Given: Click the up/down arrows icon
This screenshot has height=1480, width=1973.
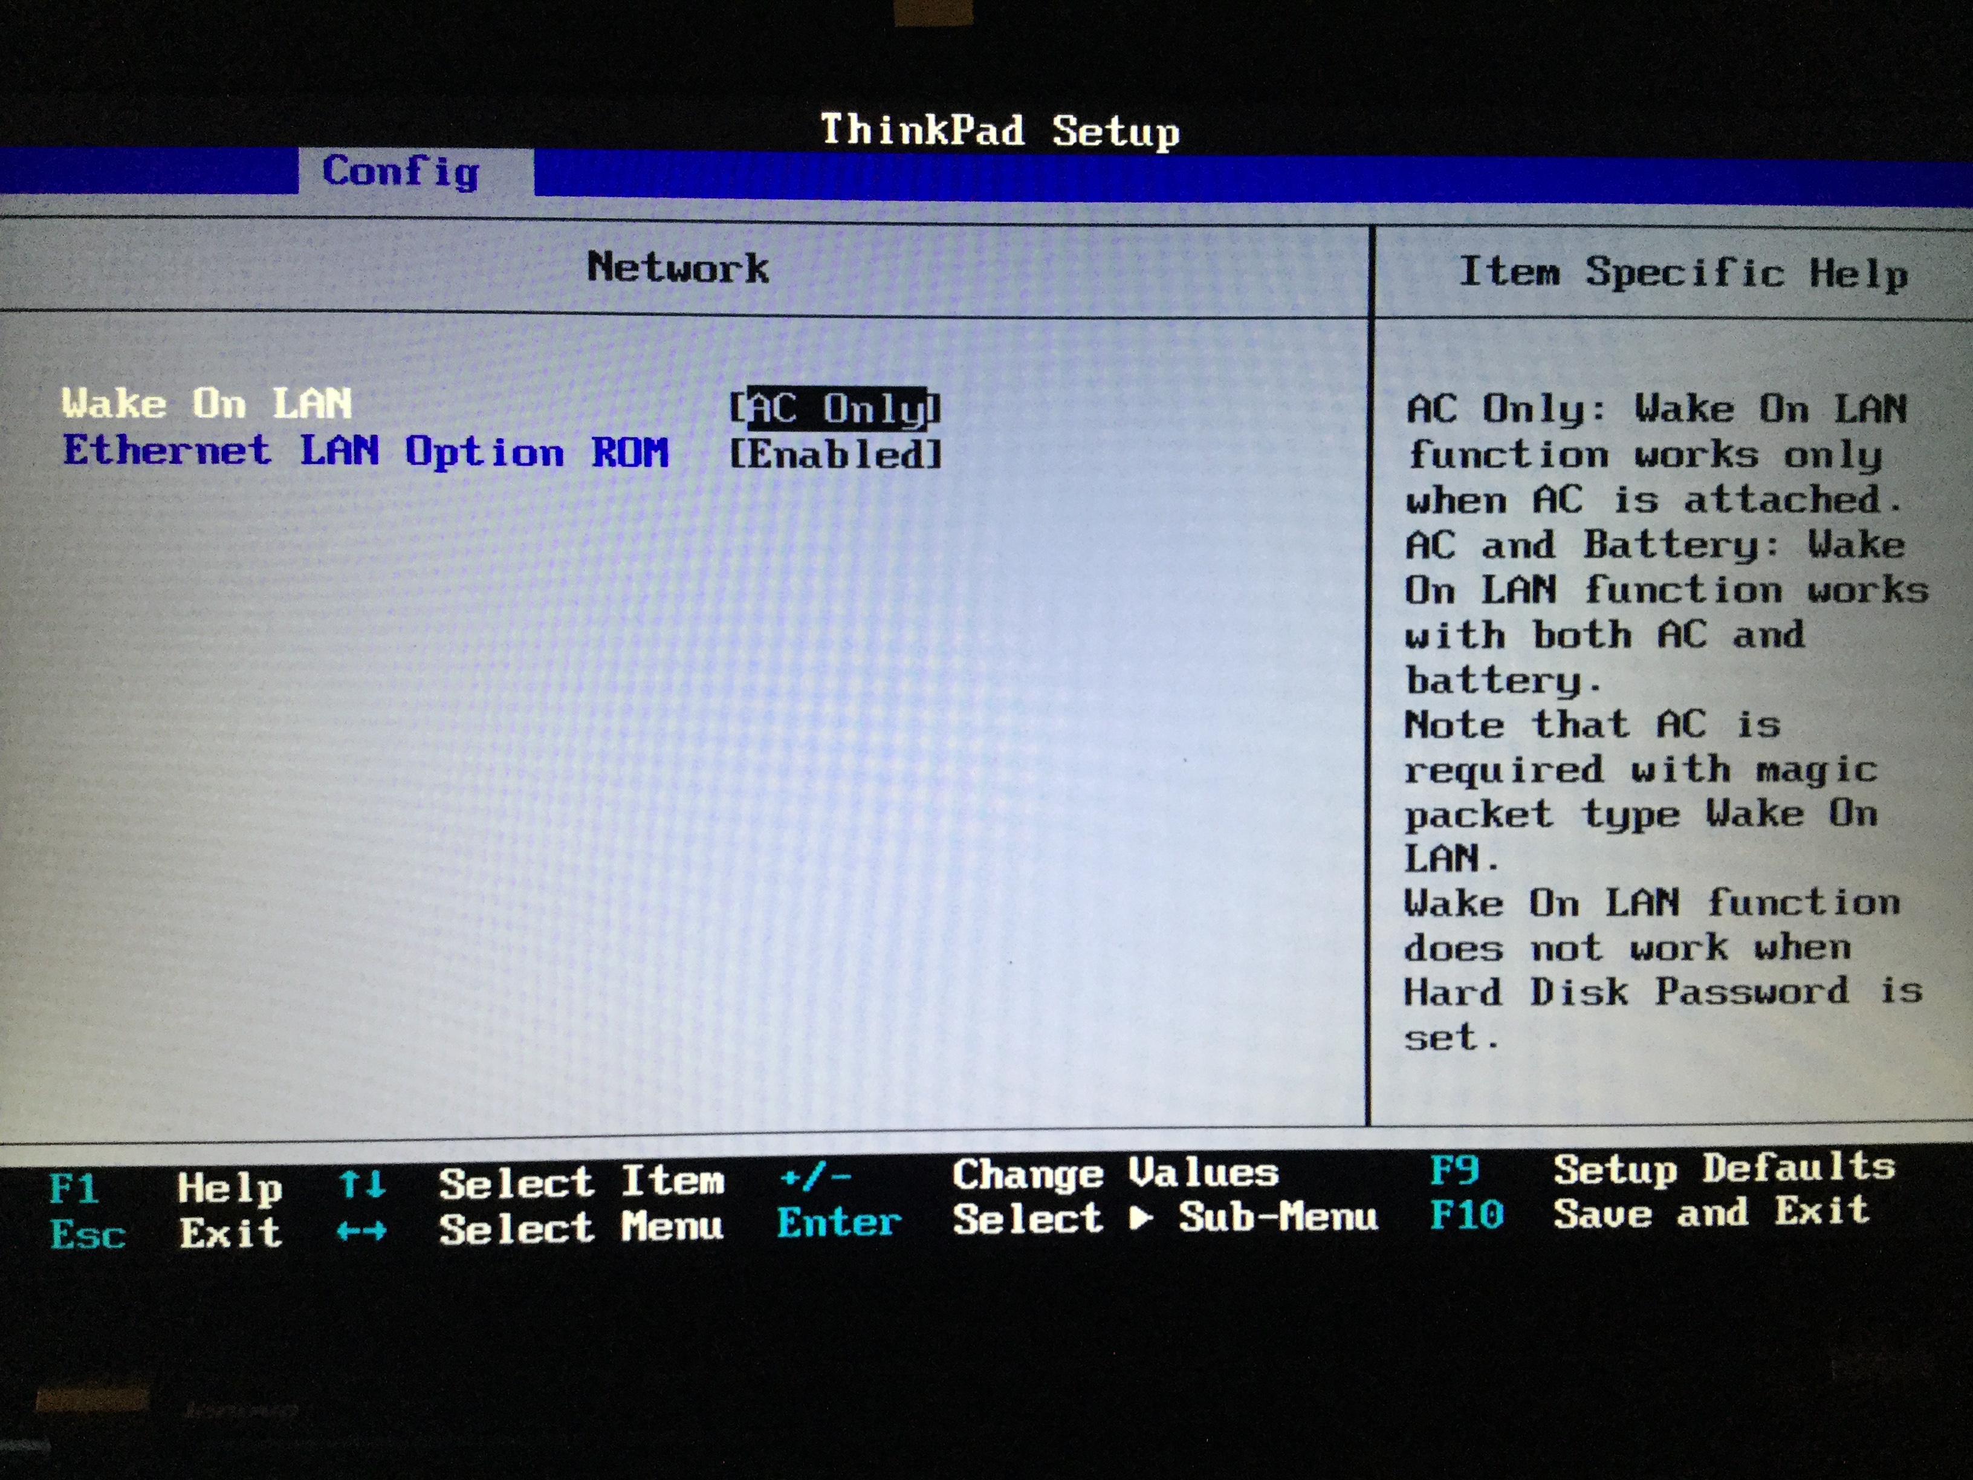Looking at the screenshot, I should pyautogui.click(x=361, y=1184).
